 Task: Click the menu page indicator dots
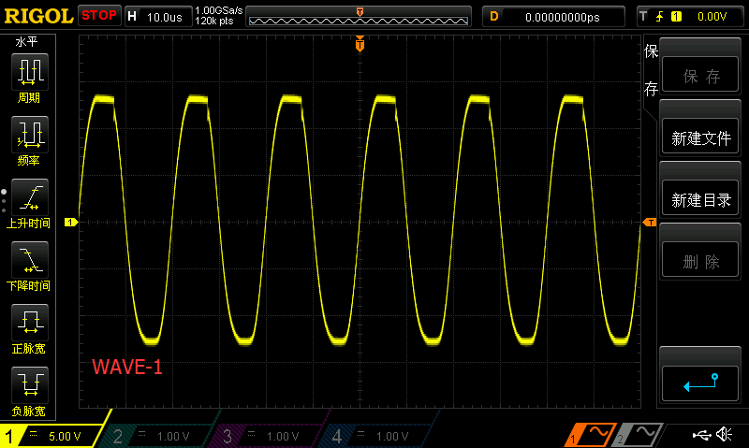(x=4, y=200)
